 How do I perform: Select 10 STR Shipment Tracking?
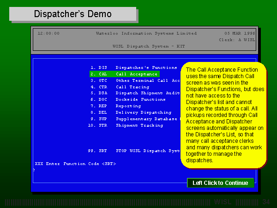126,125
